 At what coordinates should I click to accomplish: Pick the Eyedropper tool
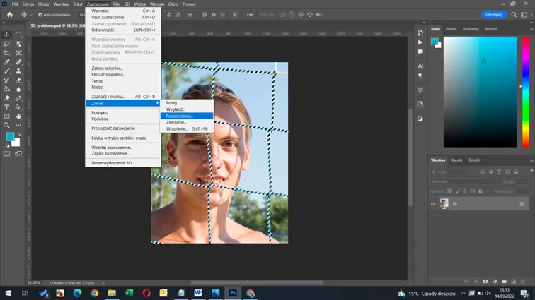(7, 62)
